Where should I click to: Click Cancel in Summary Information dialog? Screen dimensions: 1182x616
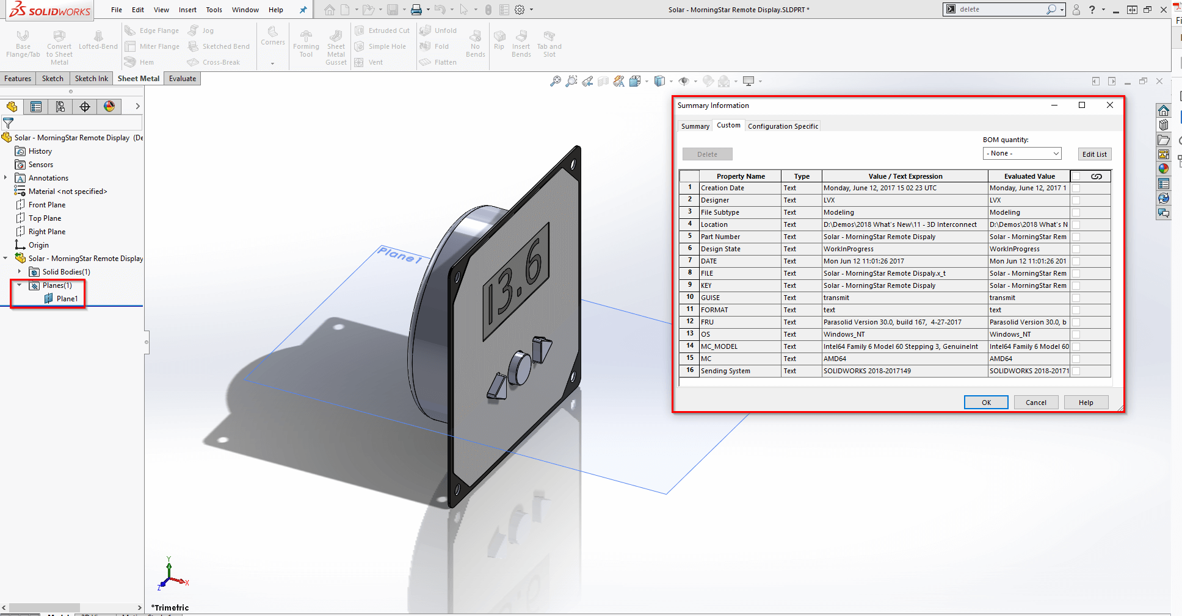point(1036,403)
